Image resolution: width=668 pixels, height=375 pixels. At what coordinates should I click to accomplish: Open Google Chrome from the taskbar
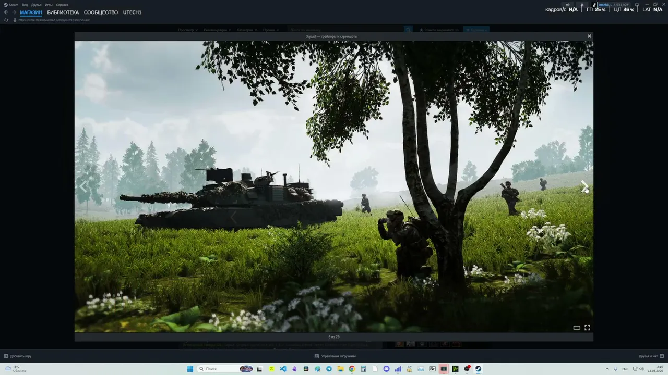click(x=352, y=369)
